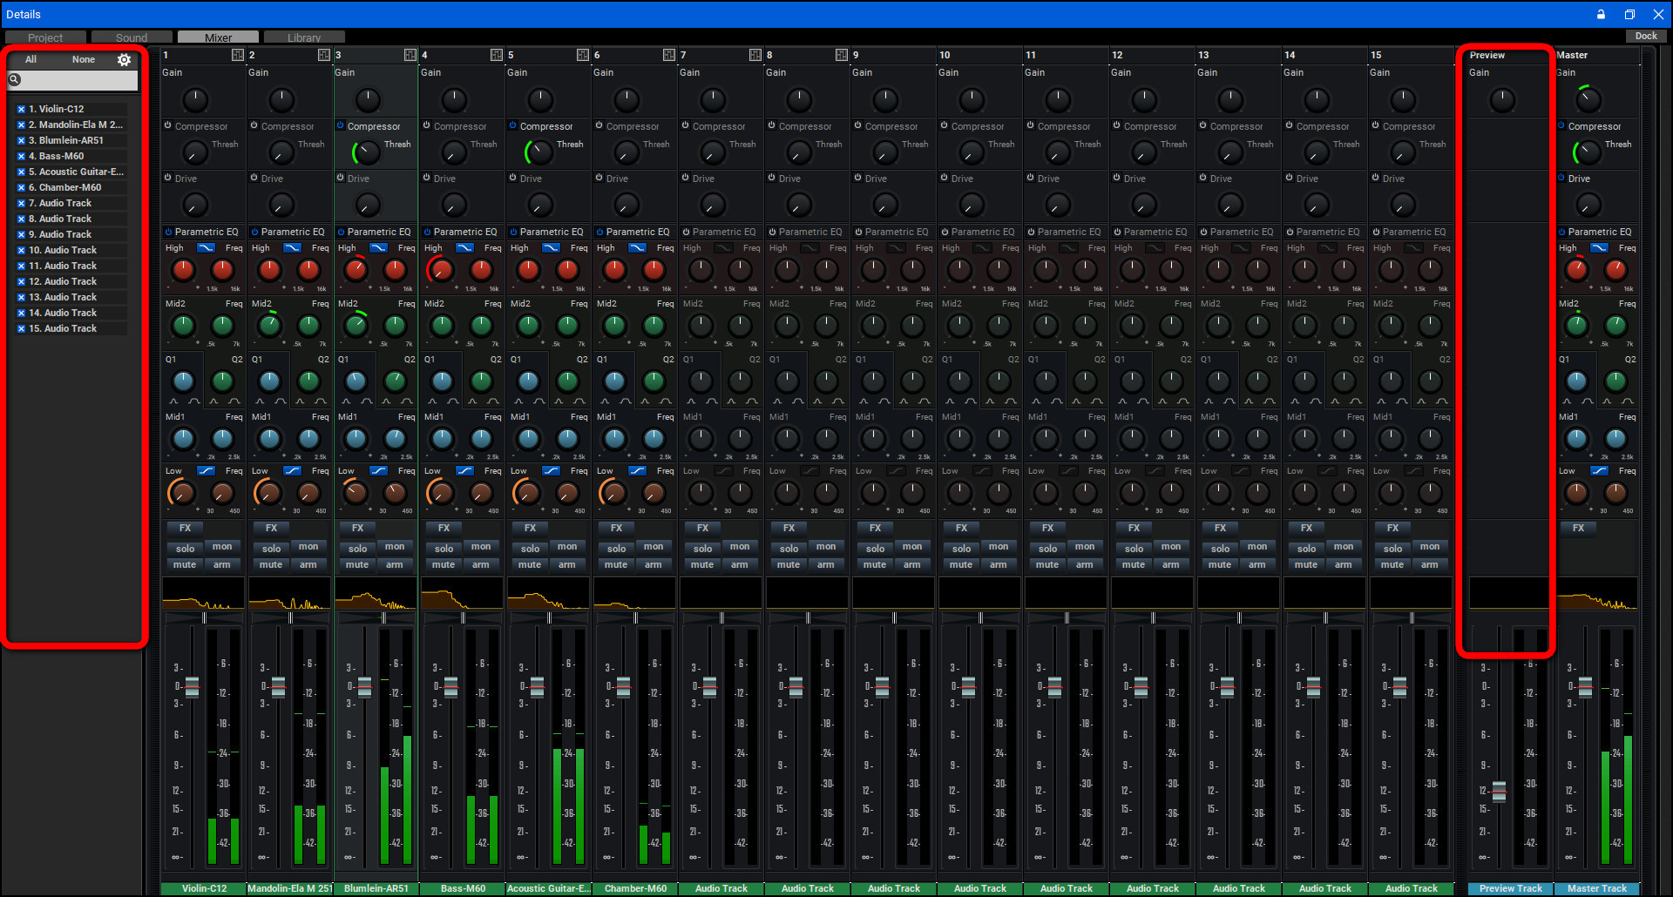This screenshot has height=897, width=1673.
Task: Click channel 1 volume fader handle
Action: (192, 686)
